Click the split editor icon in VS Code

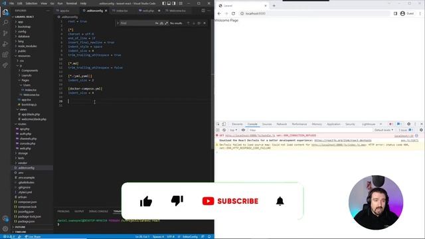pos(203,11)
